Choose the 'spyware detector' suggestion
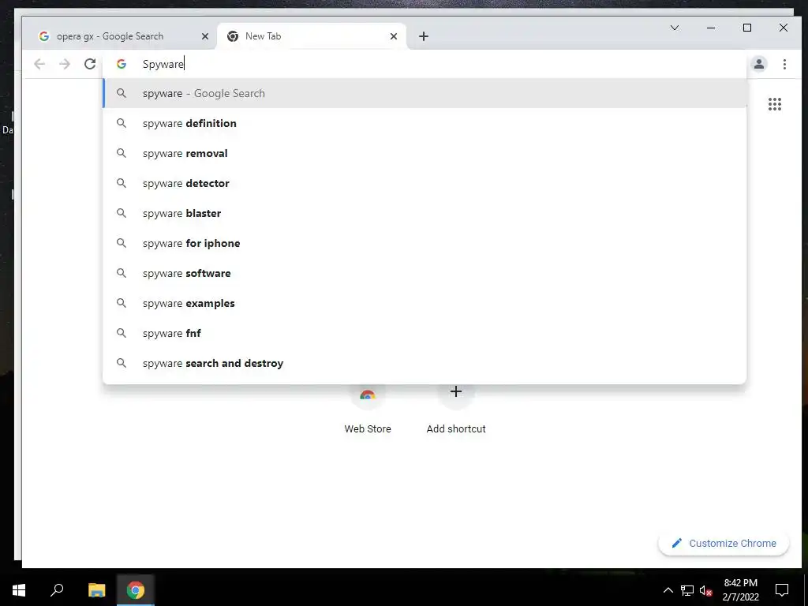Screen dimensions: 808x606 tap(425, 183)
